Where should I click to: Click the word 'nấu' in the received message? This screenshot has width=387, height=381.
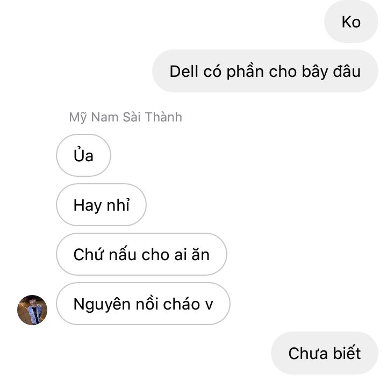pos(123,254)
